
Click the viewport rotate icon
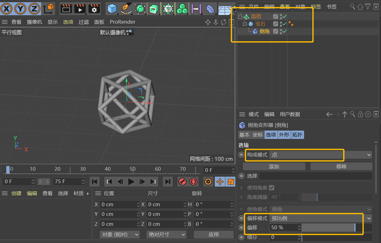coord(223,22)
